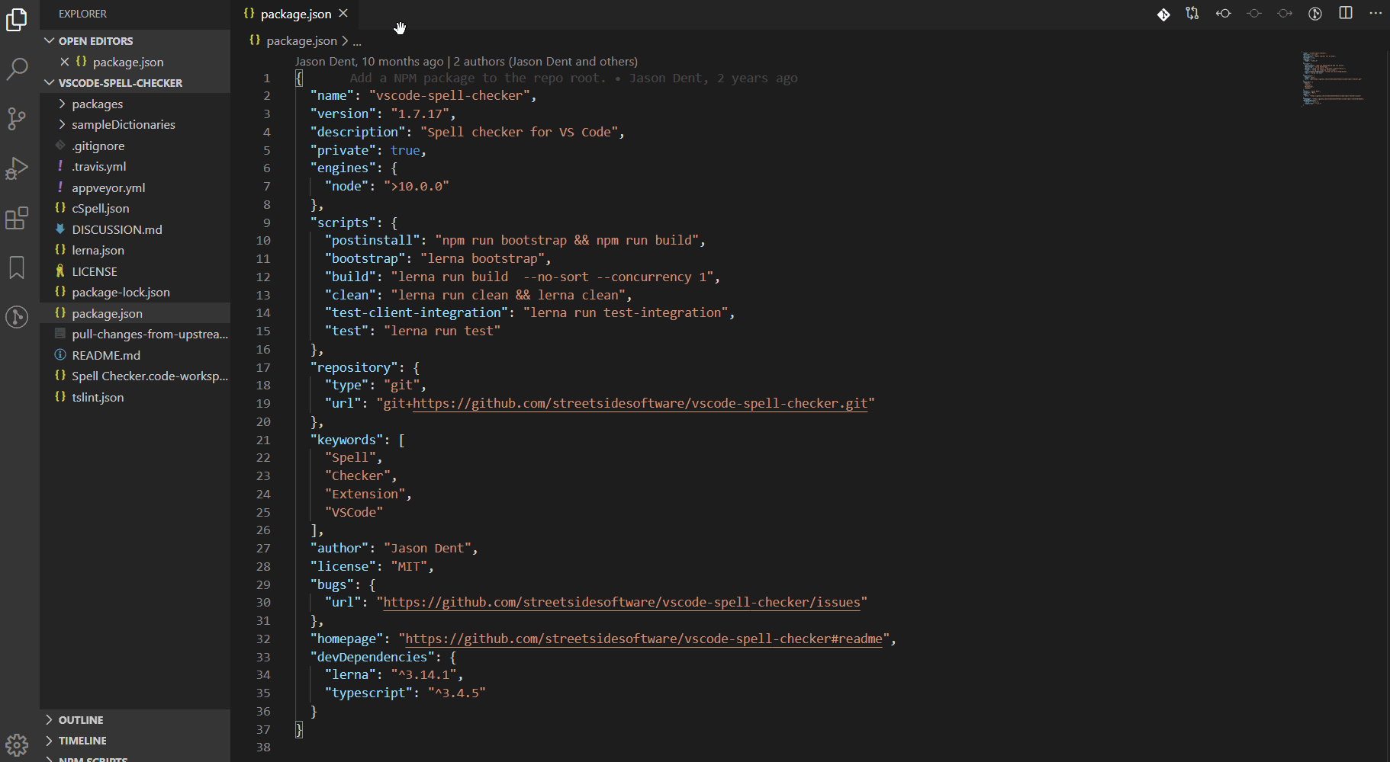
Task: Collapse the OPEN EDITORS section
Action: [x=135, y=40]
